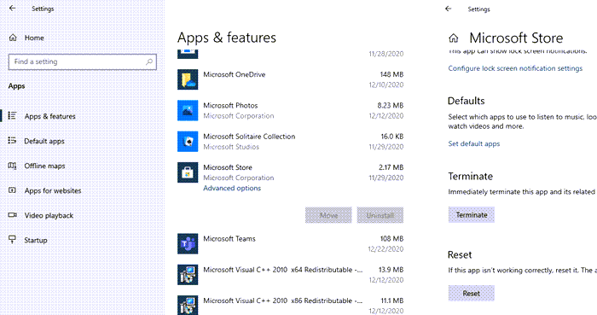
Task: Click the 2.17 MB size value
Action: (x=391, y=167)
